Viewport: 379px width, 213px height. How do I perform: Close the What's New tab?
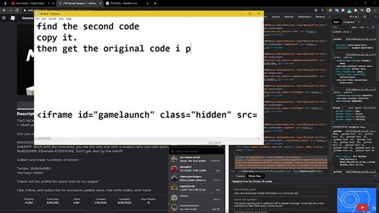[x=263, y=176]
